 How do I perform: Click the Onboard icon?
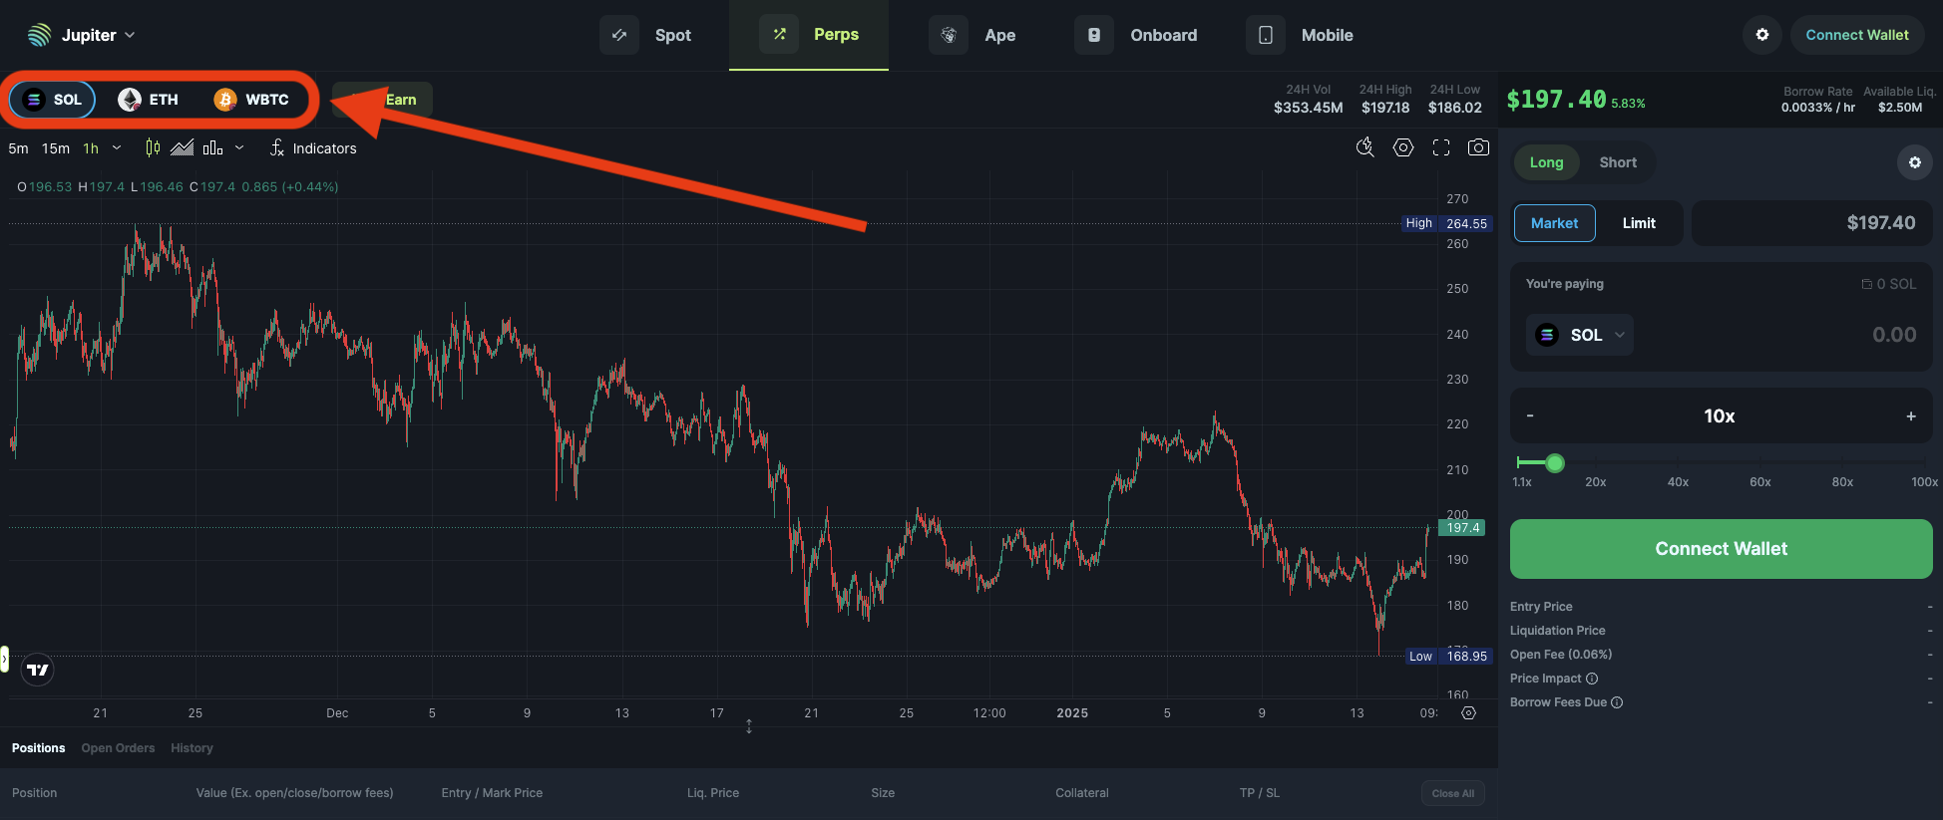tap(1094, 35)
